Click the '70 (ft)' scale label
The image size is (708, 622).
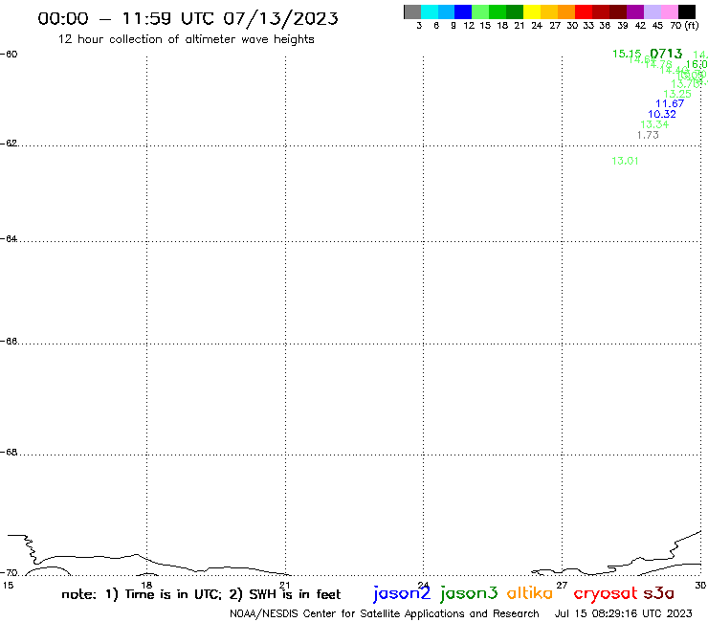684,25
